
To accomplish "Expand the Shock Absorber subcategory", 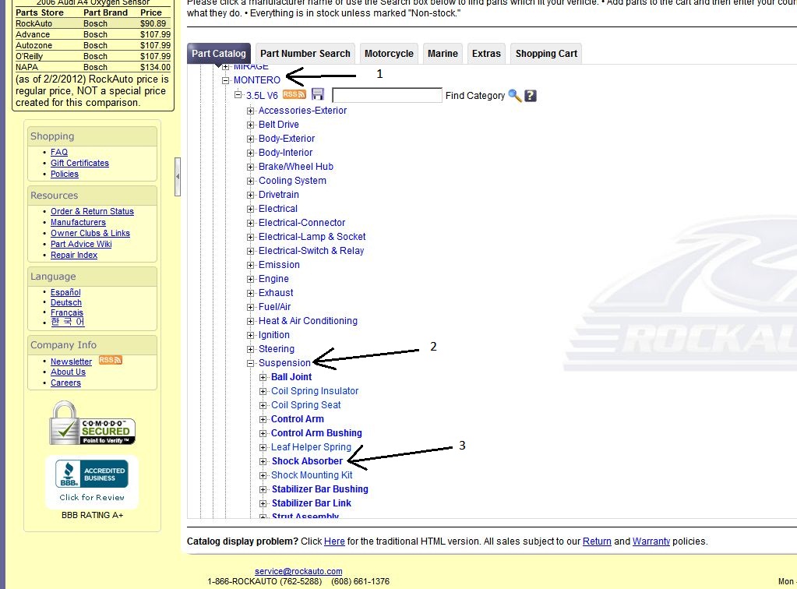I will 263,461.
